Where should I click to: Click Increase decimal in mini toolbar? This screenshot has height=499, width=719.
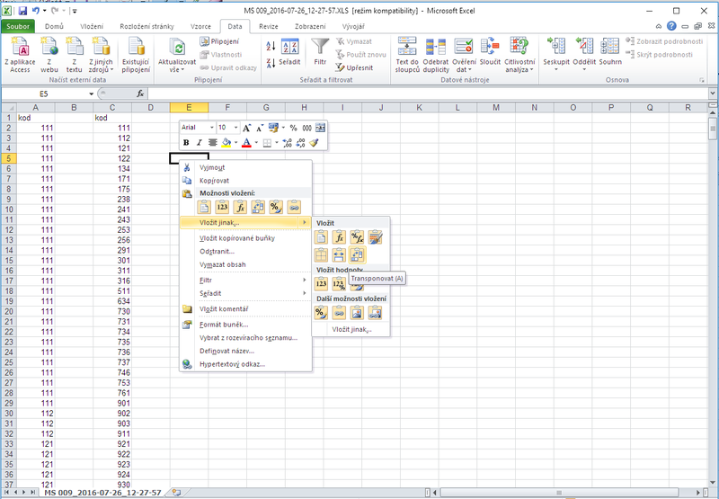tap(288, 143)
